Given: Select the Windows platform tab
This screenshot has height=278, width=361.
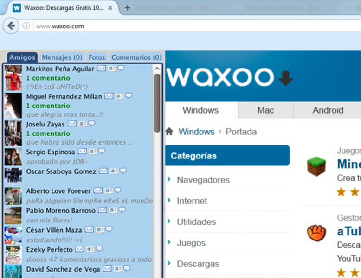Looking at the screenshot, I should coord(200,110).
